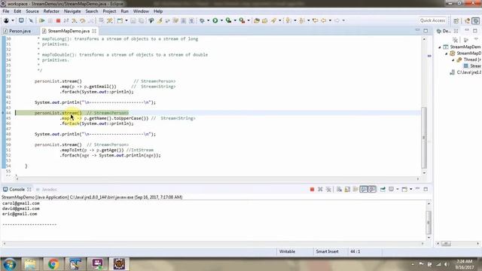Screen dimensions: 482x271
Task: Collapse the second StreamMapDemo debug target node
Action: (x=447, y=53)
